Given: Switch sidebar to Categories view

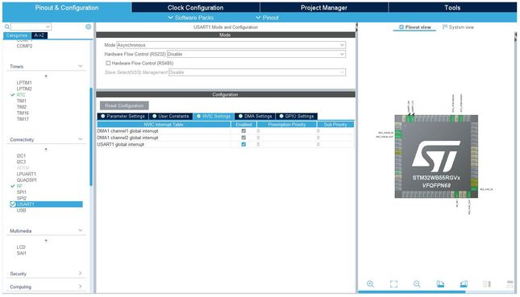Looking at the screenshot, I should coord(17,35).
